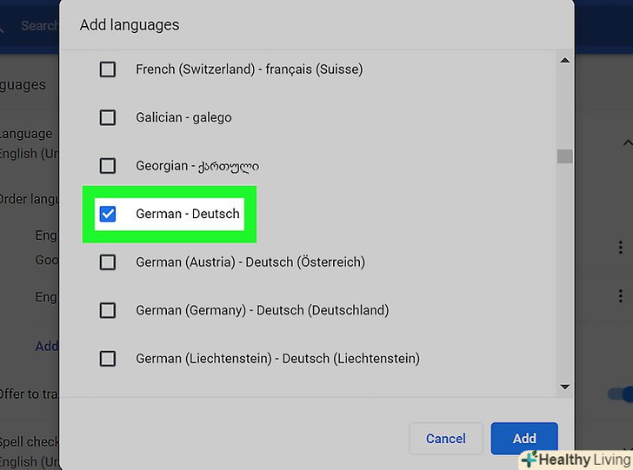
Task: Tick the German (Austria) language checkbox
Action: tap(108, 261)
